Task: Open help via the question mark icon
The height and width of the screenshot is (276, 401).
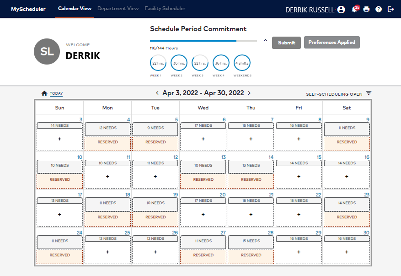Action: coord(378,9)
